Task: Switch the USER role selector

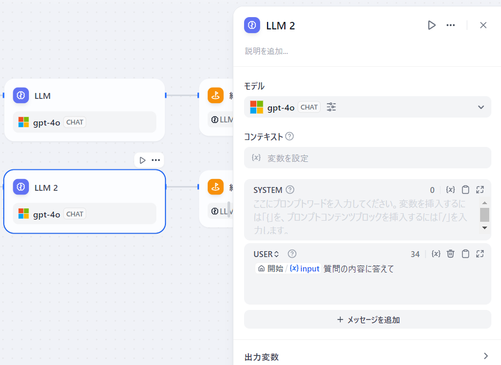Action: coord(266,254)
